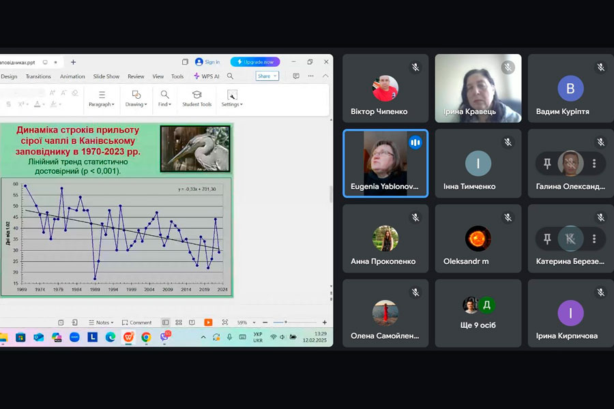Toggle normal view in status bar
This screenshot has width=614, height=409.
[x=166, y=322]
